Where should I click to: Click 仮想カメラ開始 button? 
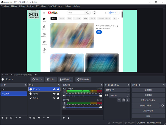tap(146, 106)
